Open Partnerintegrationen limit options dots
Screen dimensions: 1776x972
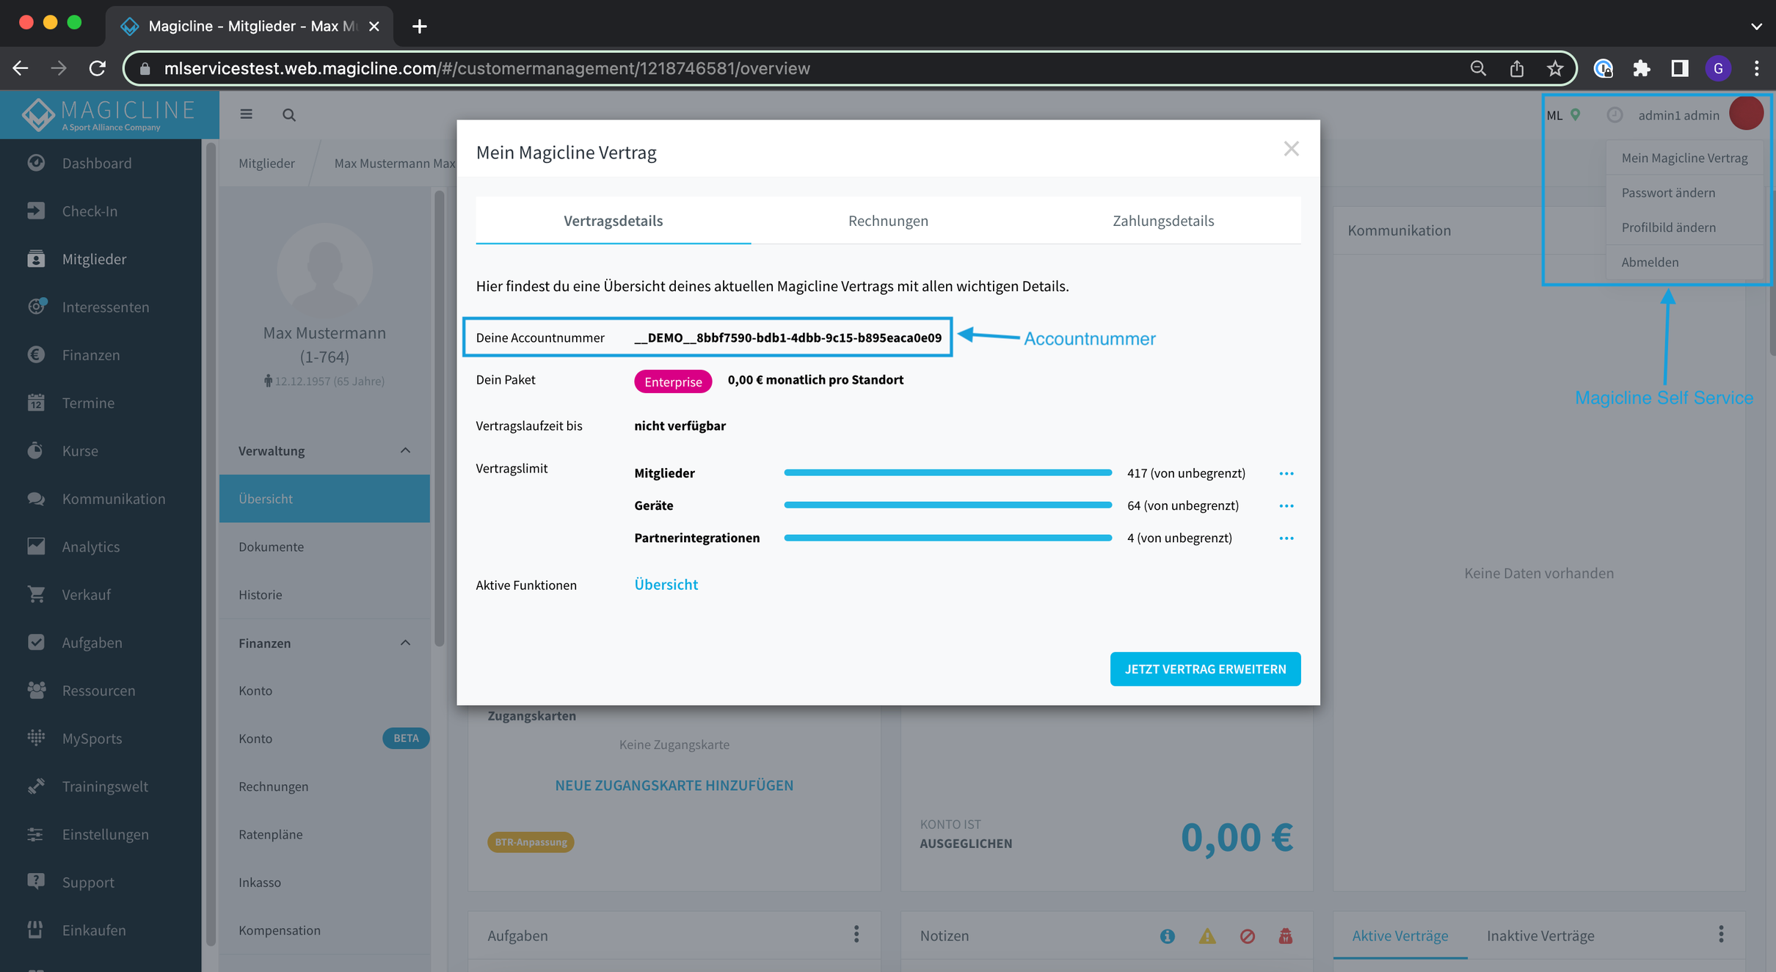pyautogui.click(x=1286, y=538)
